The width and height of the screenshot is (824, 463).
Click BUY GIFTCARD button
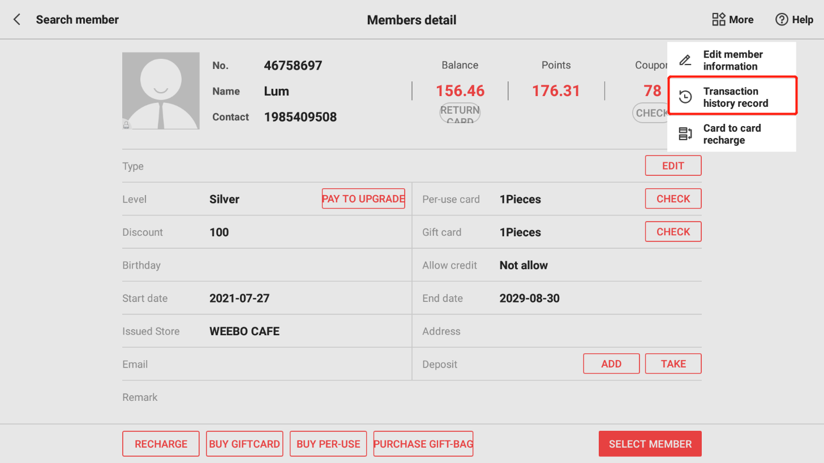coord(244,444)
